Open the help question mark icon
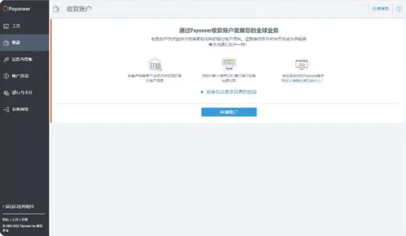The height and width of the screenshot is (236, 406). click(x=399, y=9)
